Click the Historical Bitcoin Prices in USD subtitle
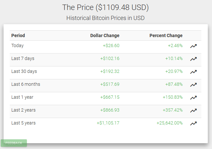 [x=106, y=18]
